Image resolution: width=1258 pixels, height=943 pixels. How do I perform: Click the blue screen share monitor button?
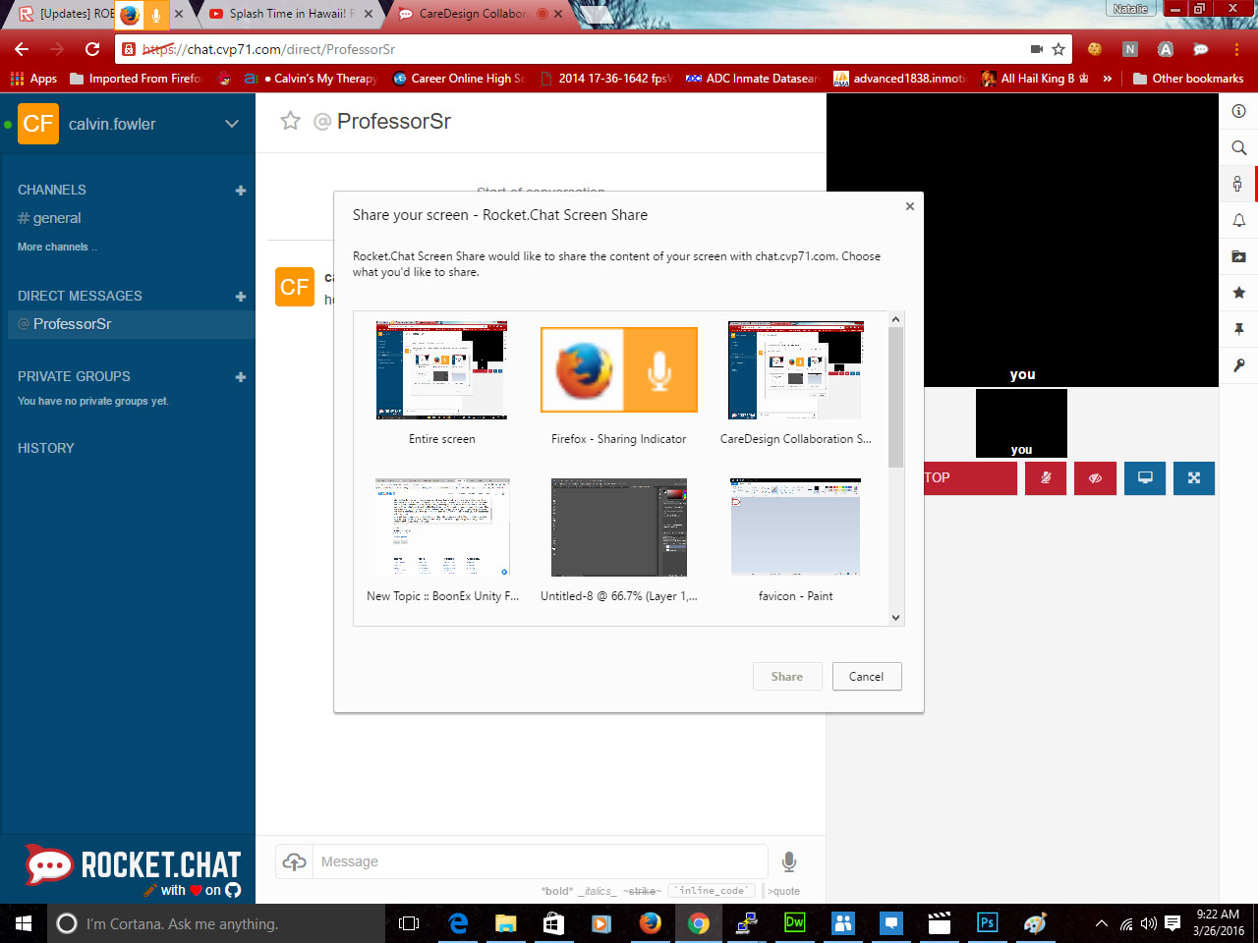click(1145, 478)
